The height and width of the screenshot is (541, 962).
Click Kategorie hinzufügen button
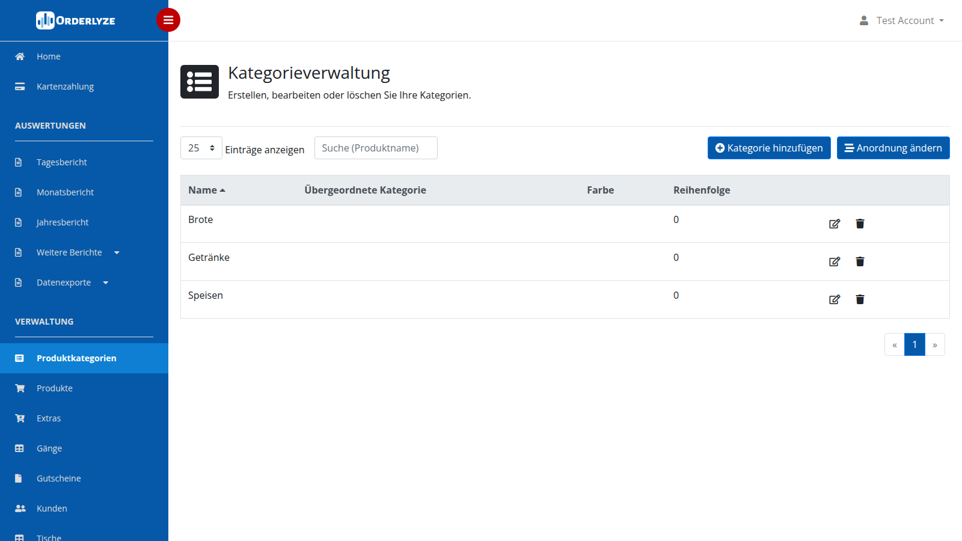click(769, 148)
